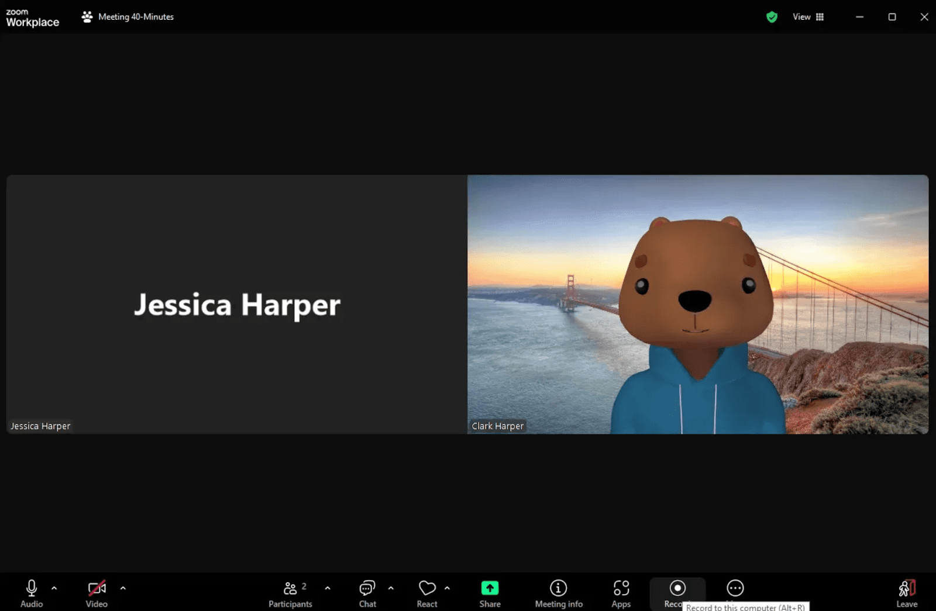Click the green encryption shield icon

point(772,17)
